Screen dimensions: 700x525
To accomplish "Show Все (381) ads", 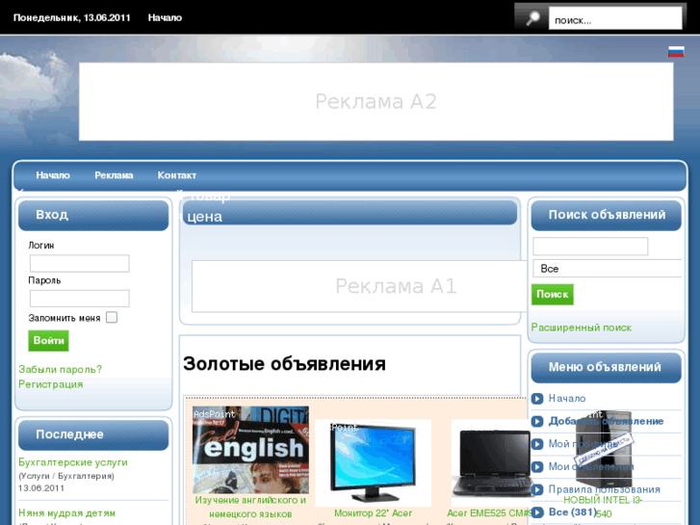I will (573, 512).
